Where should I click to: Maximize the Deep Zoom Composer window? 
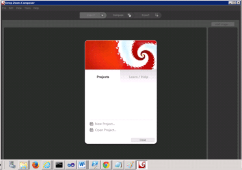(x=234, y=3)
